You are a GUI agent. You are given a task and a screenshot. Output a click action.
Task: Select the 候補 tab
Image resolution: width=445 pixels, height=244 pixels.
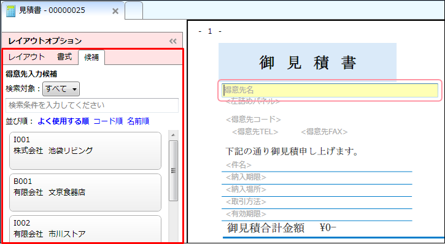pyautogui.click(x=91, y=58)
